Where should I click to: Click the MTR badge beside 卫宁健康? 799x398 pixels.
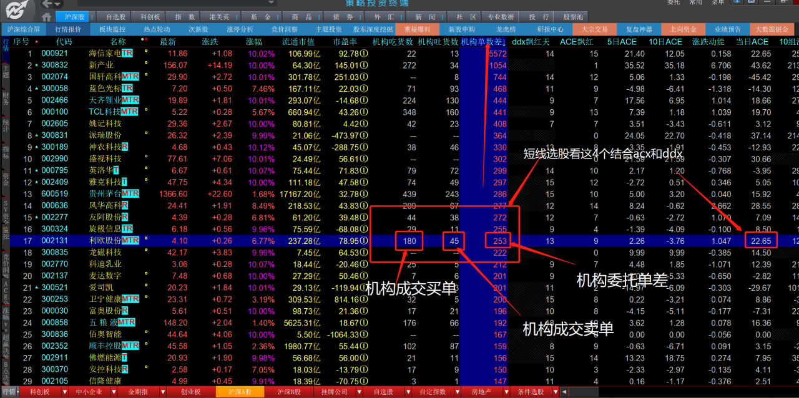point(130,299)
